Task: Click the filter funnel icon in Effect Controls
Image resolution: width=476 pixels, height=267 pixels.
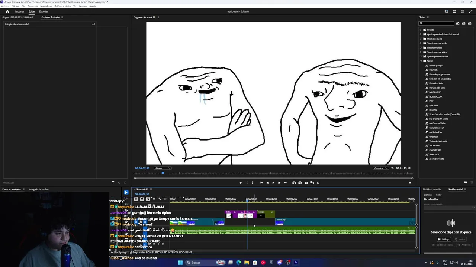Action: (113, 182)
